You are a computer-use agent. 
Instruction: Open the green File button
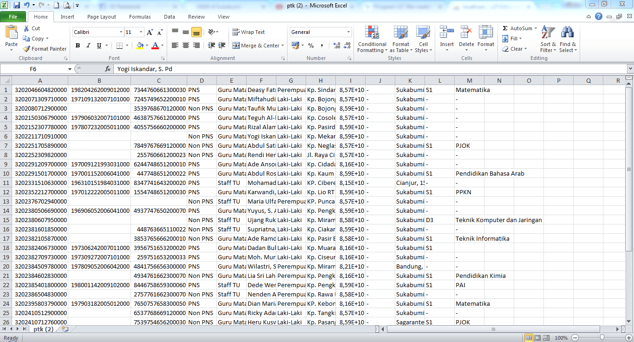pos(13,17)
